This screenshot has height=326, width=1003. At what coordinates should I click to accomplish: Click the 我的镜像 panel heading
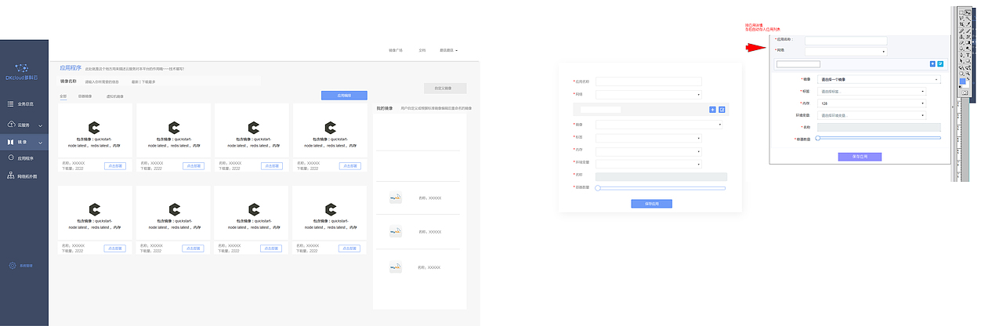tap(383, 108)
